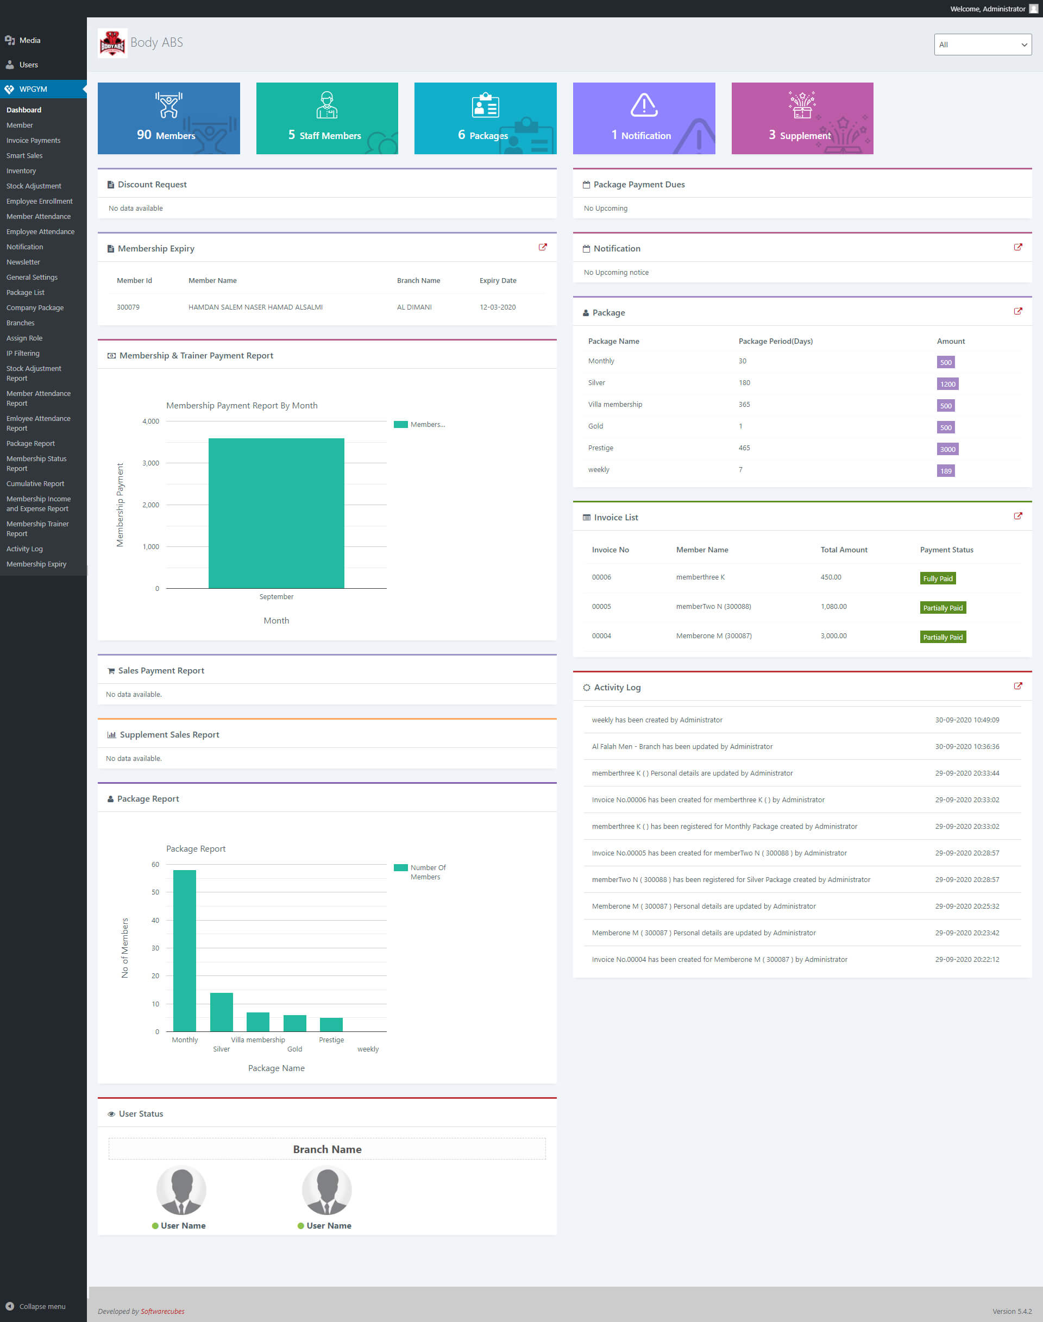Open Notification panel external link icon
1043x1322 pixels.
[x=1017, y=247]
